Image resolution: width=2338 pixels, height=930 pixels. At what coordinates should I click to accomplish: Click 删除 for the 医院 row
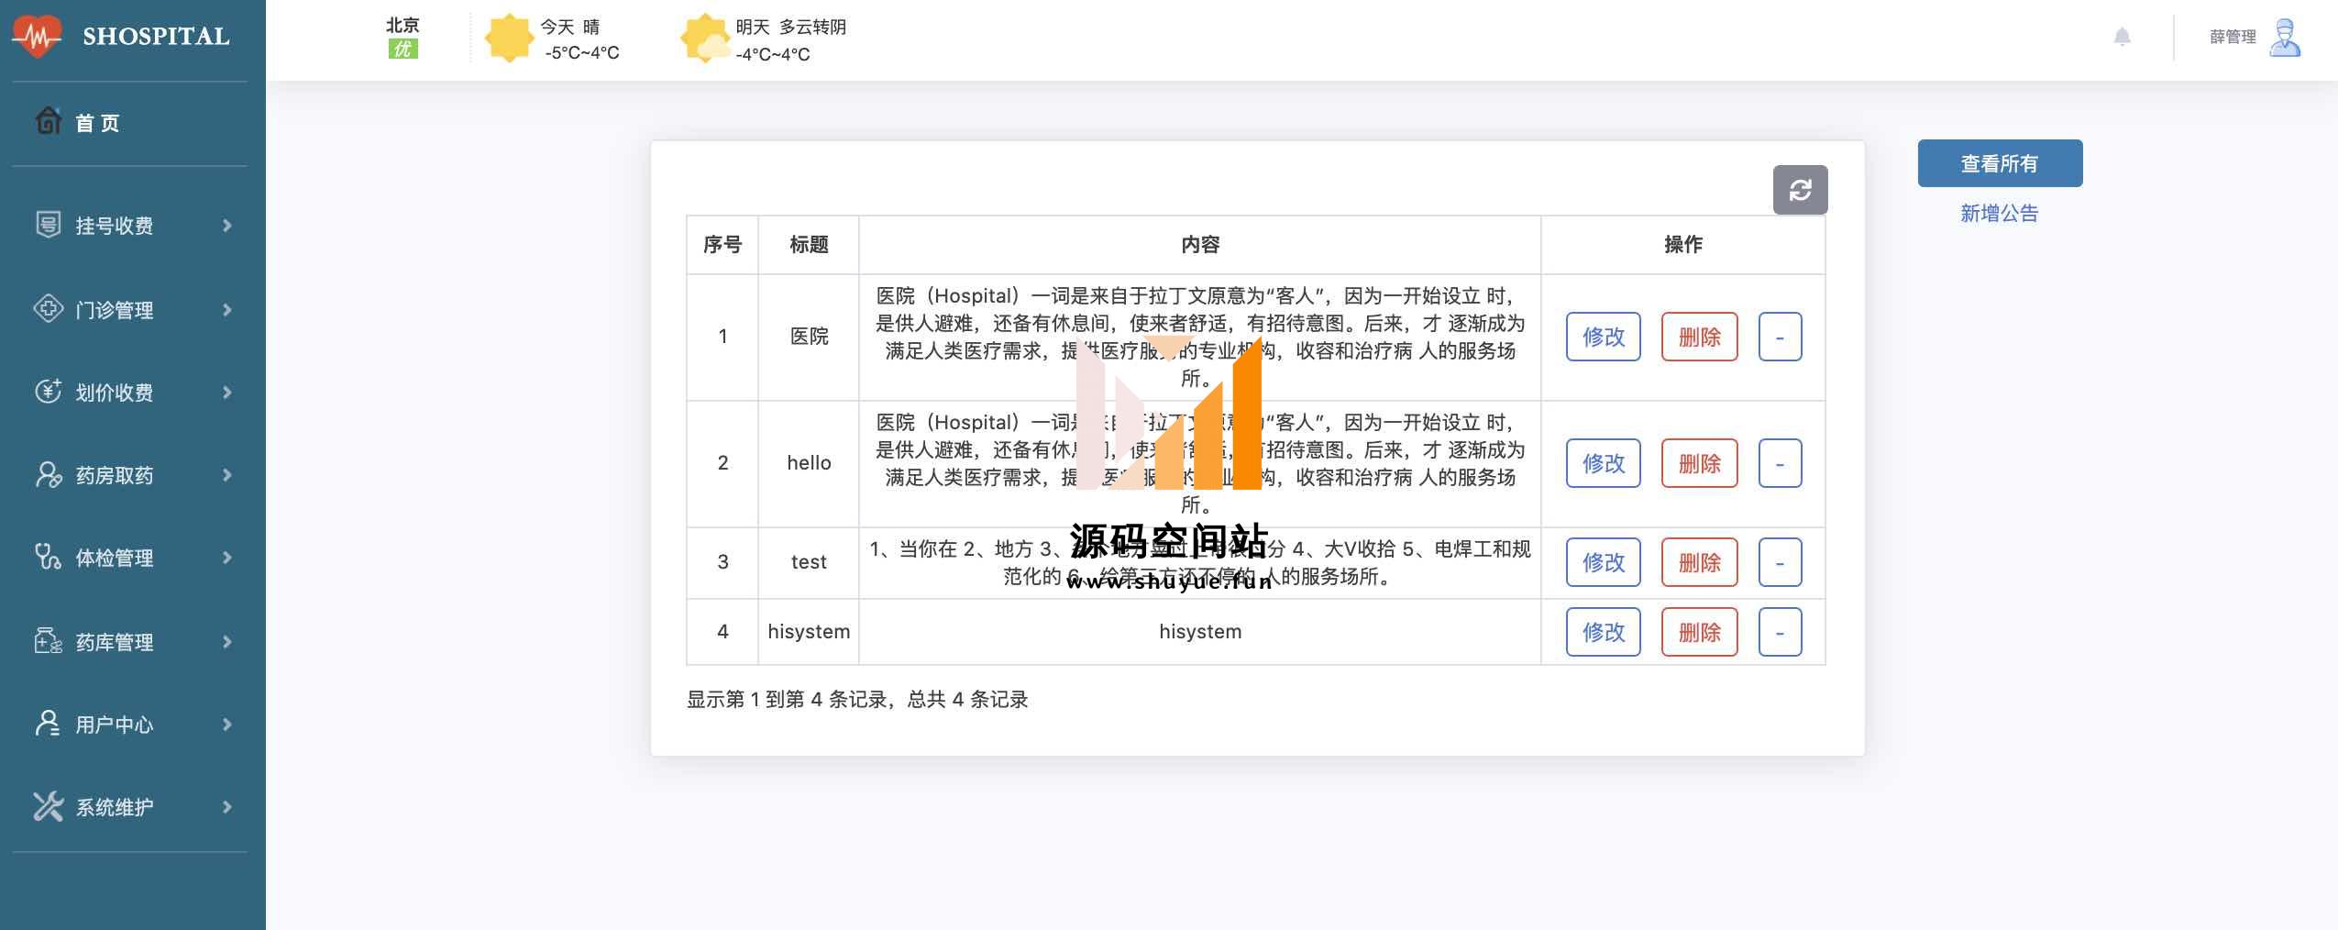click(x=1699, y=337)
